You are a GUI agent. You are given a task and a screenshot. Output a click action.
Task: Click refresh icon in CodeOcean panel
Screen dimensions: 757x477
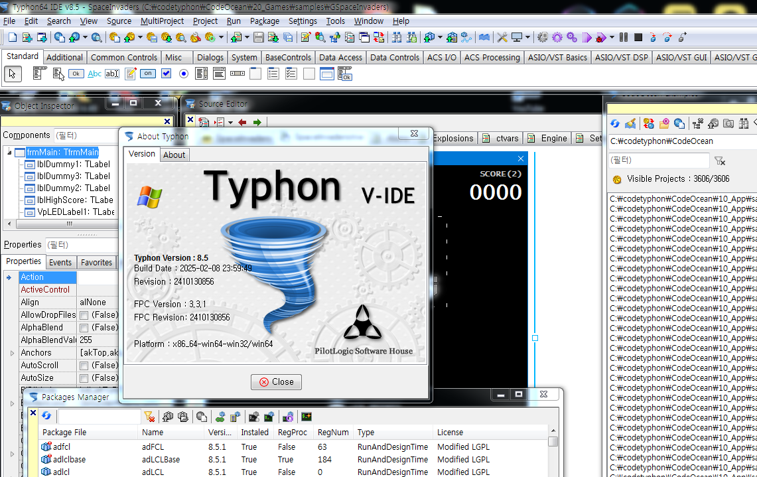pyautogui.click(x=615, y=123)
